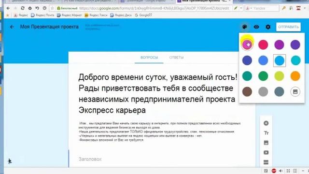Open dropdown arrow next to address bar
Screen dimensions: 309x174
pos(241,8)
